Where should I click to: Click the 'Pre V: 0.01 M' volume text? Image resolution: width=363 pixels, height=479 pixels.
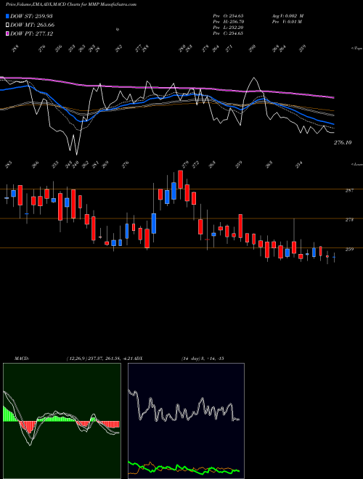pos(287,22)
